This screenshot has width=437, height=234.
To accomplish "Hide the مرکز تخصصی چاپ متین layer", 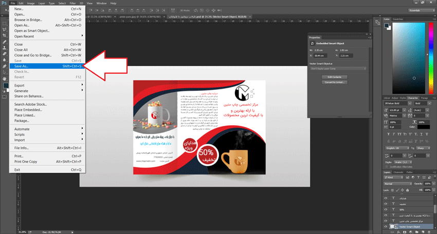I will (x=386, y=221).
